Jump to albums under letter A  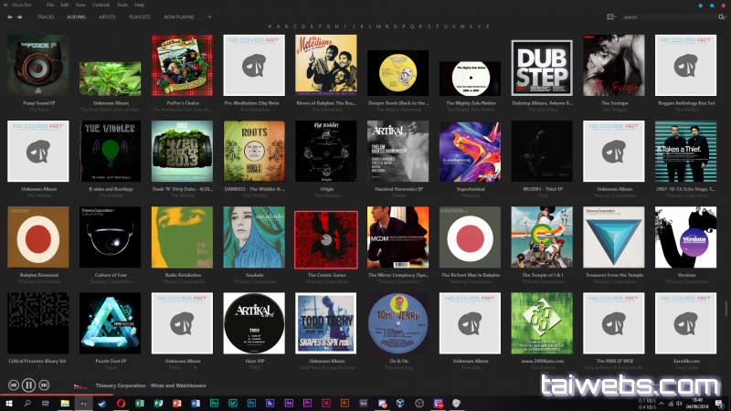point(279,26)
